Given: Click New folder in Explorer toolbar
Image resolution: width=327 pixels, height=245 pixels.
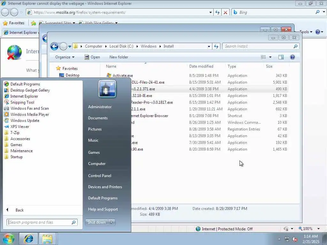Looking at the screenshot, I should 119,57.
